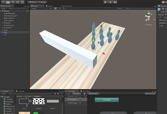Select the football image asset

pos(39,103)
